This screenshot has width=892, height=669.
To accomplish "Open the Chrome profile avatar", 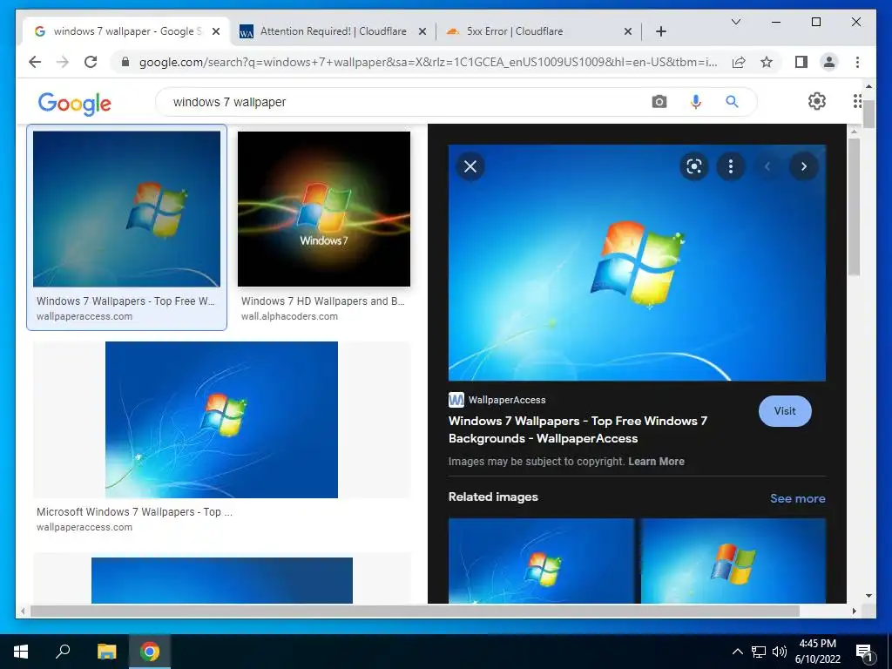I will 829,62.
